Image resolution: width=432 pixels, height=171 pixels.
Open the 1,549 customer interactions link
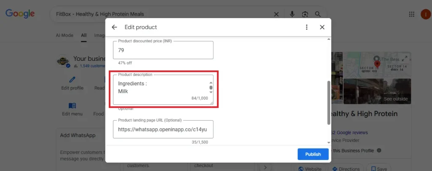tap(92, 66)
